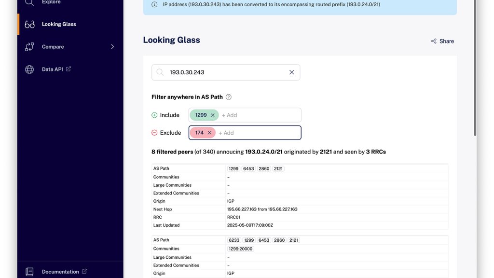Remove AS 1299 from Include filter
The image size is (494, 278).
pyautogui.click(x=213, y=115)
